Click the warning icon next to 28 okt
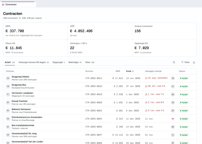Image resolution: width=202 pixels, height=144 pixels. point(146,86)
